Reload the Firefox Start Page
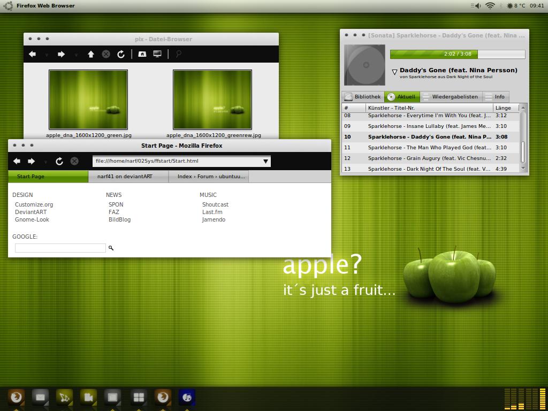This screenshot has height=411, width=548. point(59,161)
